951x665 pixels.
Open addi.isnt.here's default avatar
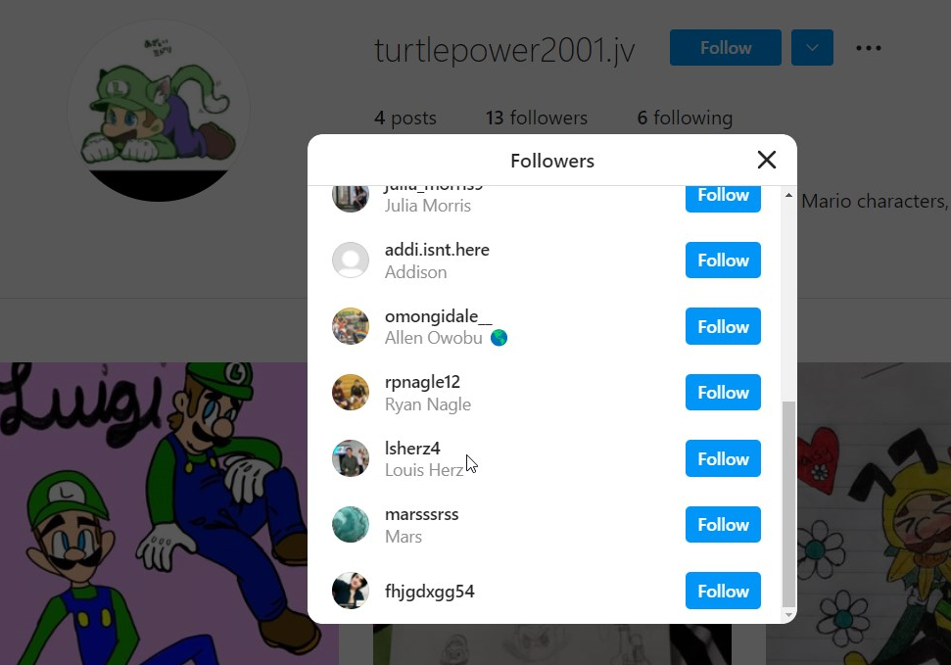click(x=351, y=261)
